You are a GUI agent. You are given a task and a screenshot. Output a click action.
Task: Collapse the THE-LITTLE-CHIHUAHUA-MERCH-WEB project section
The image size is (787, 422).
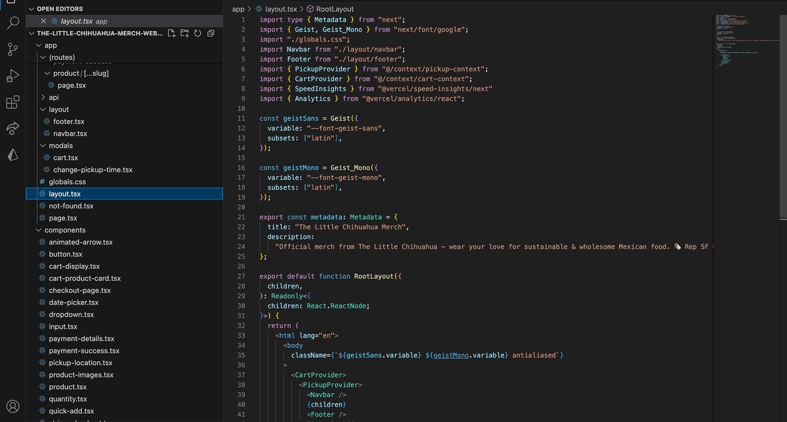32,33
